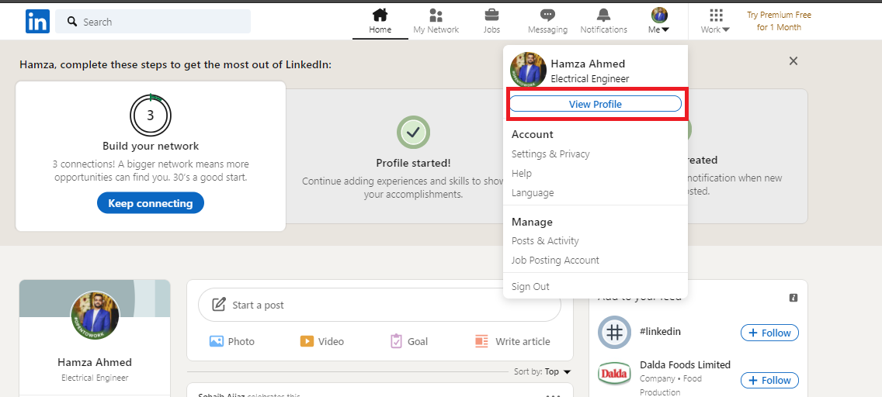Follow the #linkedin hashtag

point(769,333)
